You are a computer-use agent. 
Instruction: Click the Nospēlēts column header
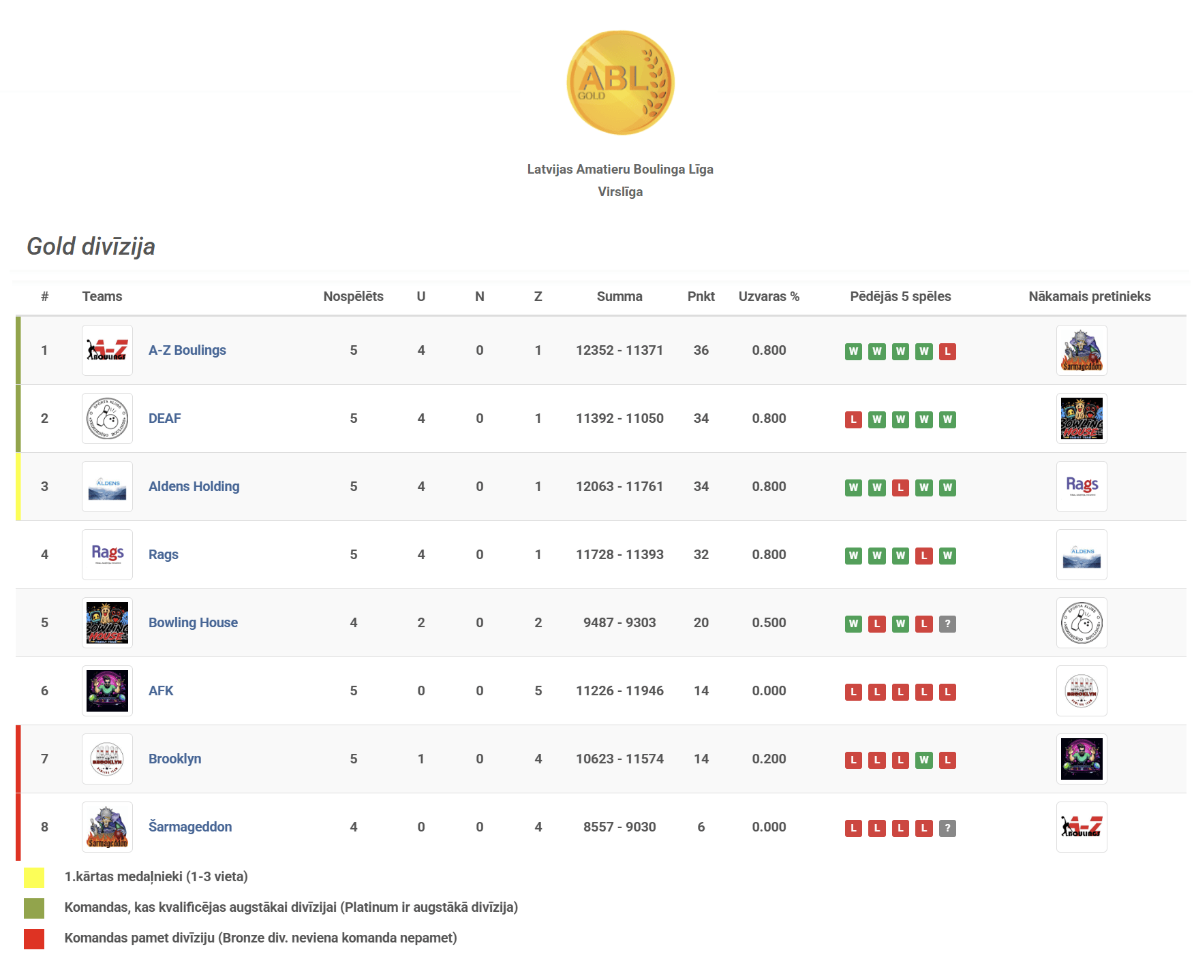coord(353,296)
